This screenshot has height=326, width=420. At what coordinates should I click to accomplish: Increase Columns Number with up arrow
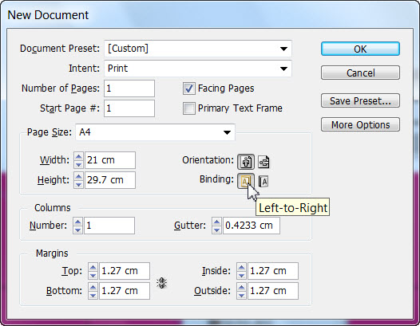[x=77, y=222]
